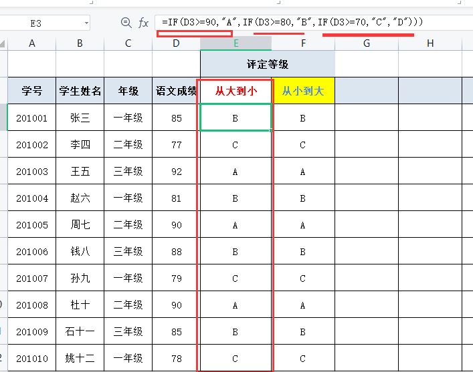Select column H header
Screen dimensions: 473x372
(x=430, y=43)
